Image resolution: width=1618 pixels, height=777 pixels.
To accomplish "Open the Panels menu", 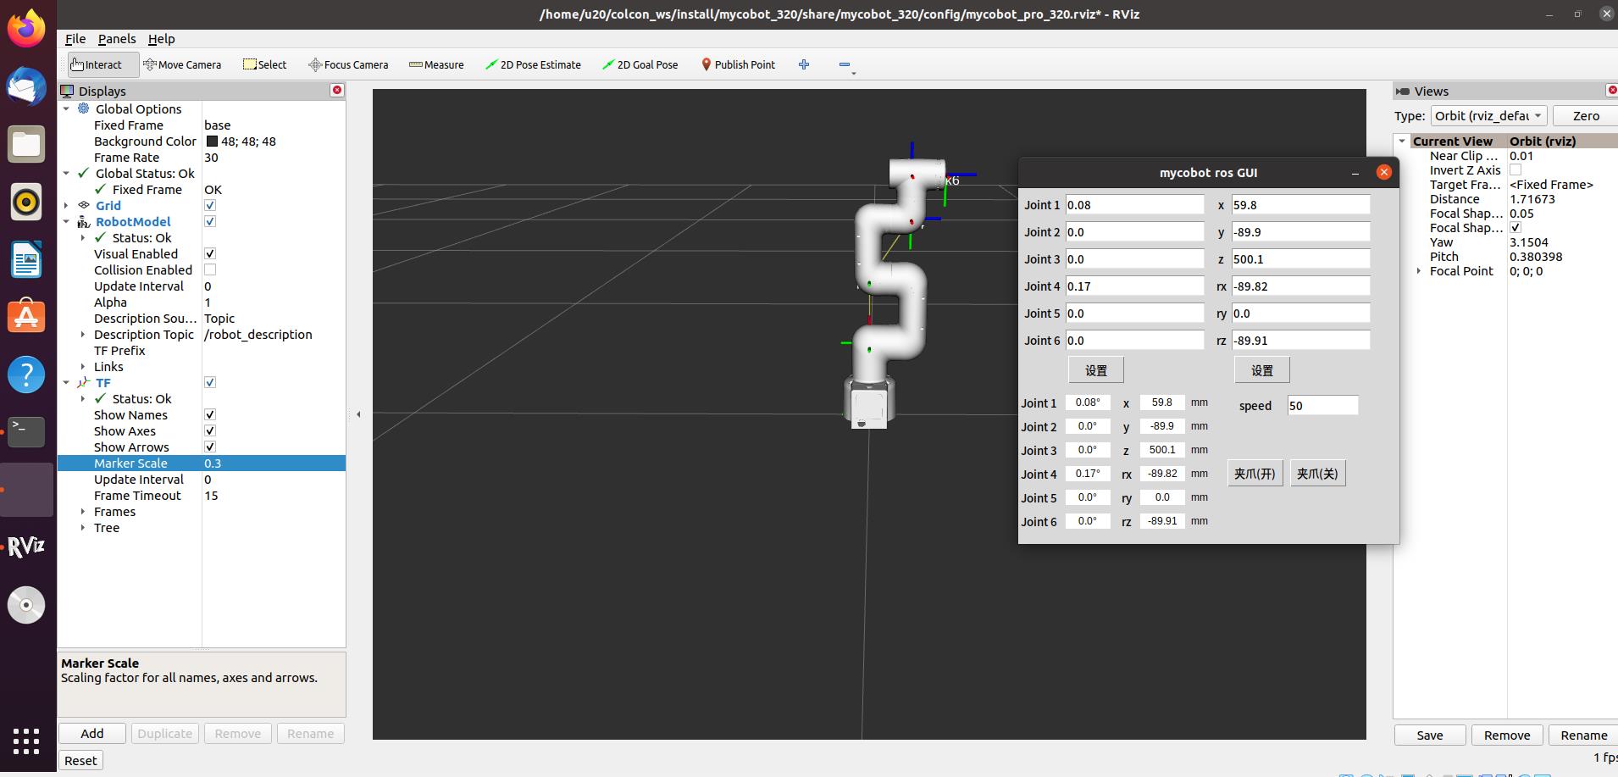I will click(117, 39).
